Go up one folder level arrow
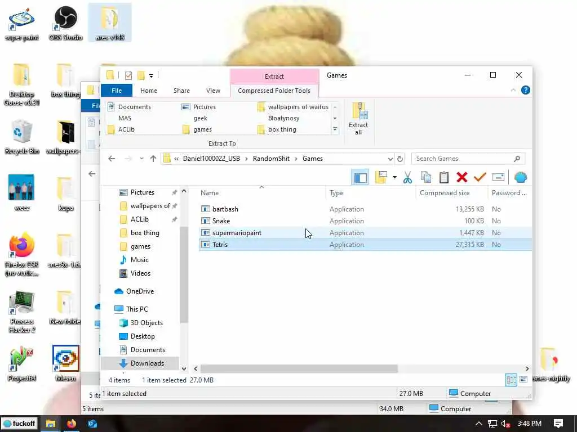 (x=153, y=159)
